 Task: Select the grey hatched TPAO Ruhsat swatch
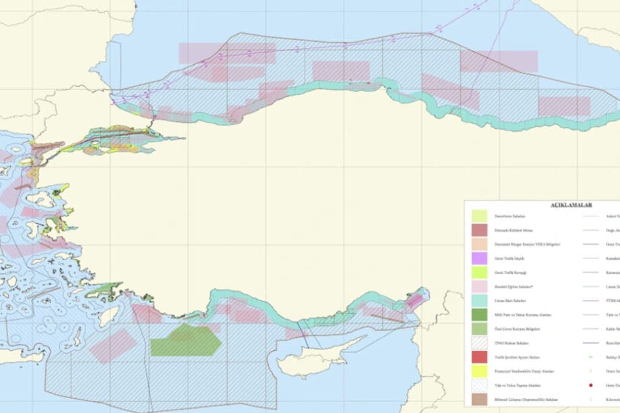479,343
